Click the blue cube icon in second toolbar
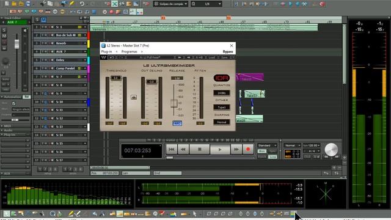Image resolution: width=391 pixels, height=220 pixels. point(94,12)
